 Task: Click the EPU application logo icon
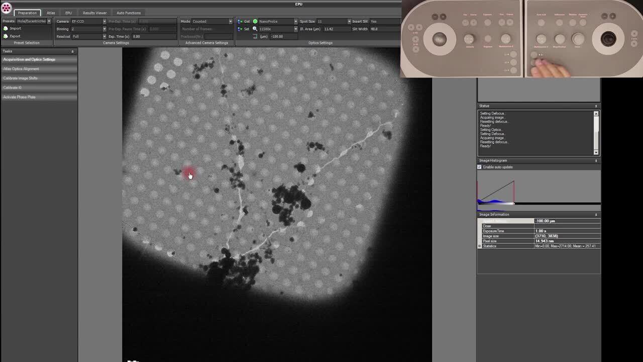pyautogui.click(x=6, y=8)
